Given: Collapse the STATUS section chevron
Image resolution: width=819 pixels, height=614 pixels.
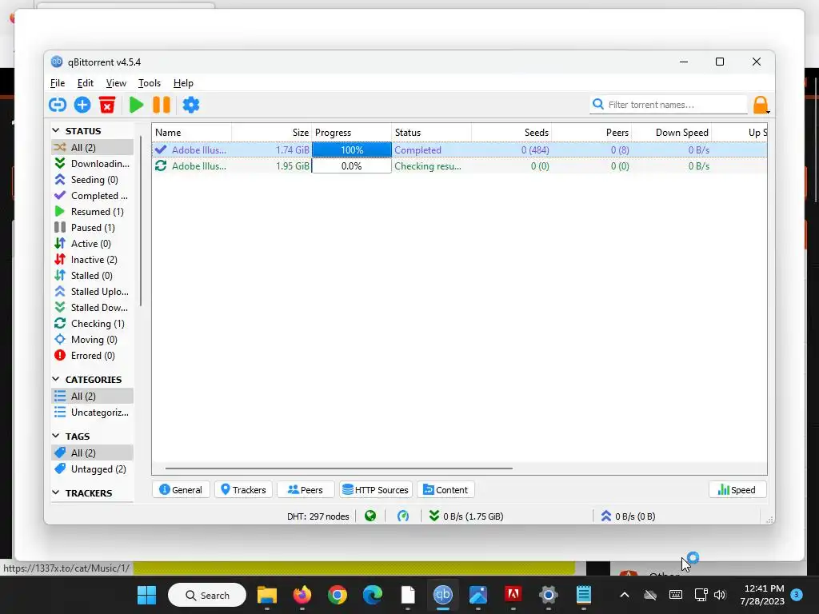Looking at the screenshot, I should point(56,130).
